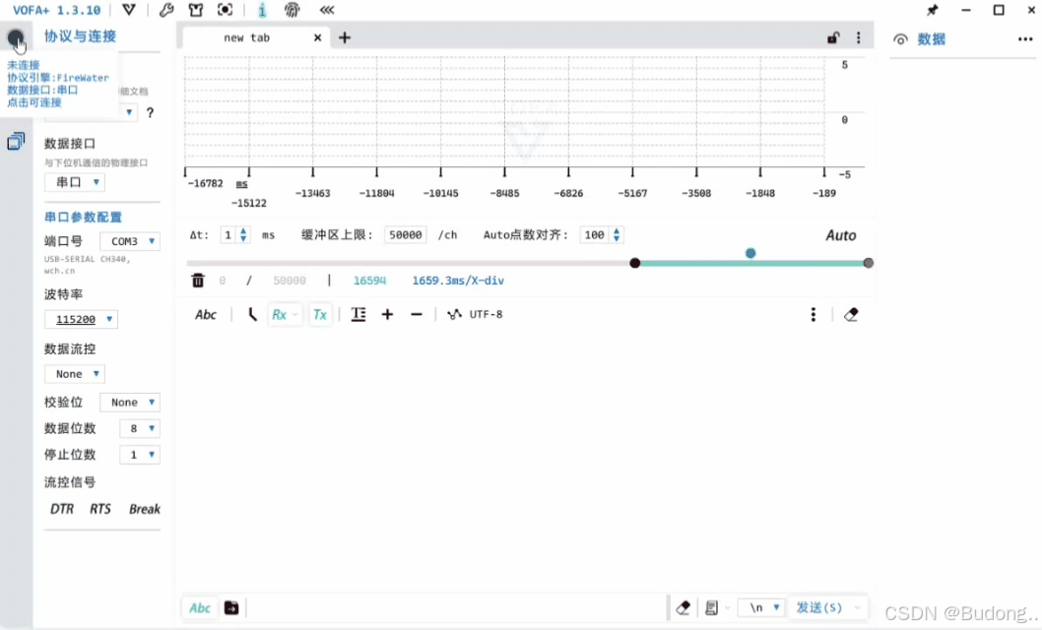This screenshot has height=630, width=1042.
Task: Click the pin icon in the title bar
Action: click(x=934, y=10)
